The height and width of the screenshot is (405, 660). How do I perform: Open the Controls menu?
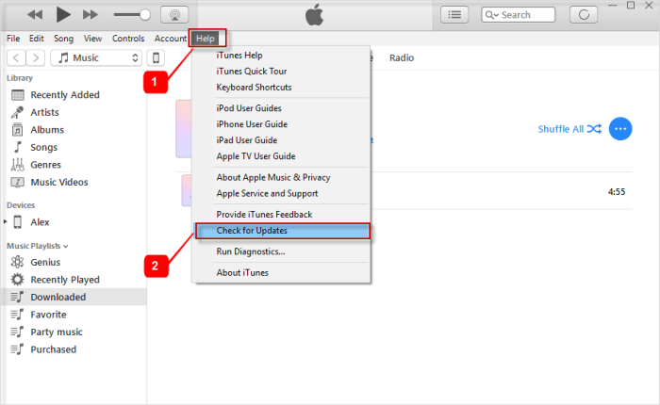(128, 39)
